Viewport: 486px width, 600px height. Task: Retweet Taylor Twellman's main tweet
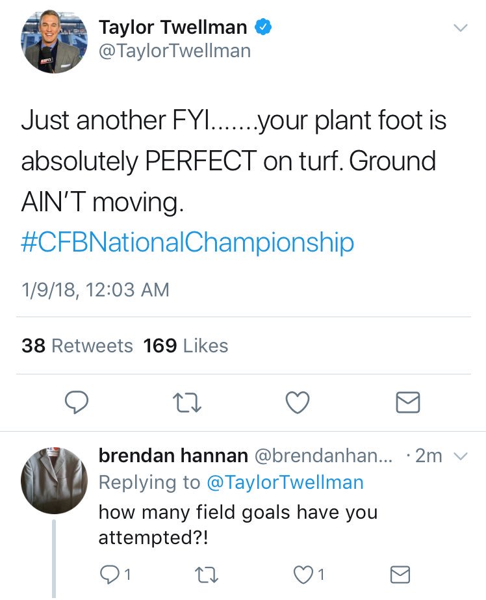click(x=187, y=403)
